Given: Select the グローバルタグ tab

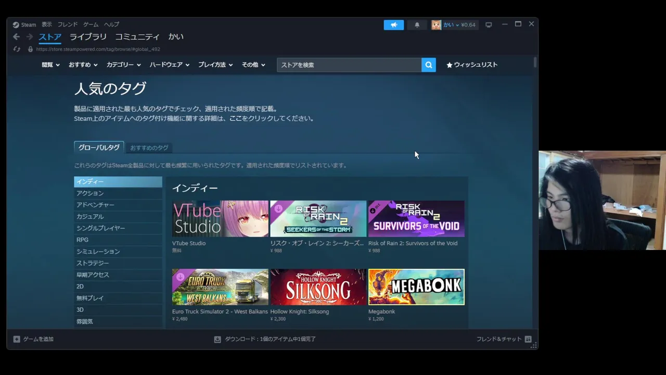Looking at the screenshot, I should (99, 147).
